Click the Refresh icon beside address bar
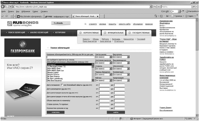Image resolution: width=199 pixels, height=121 pixels. coord(155,7)
